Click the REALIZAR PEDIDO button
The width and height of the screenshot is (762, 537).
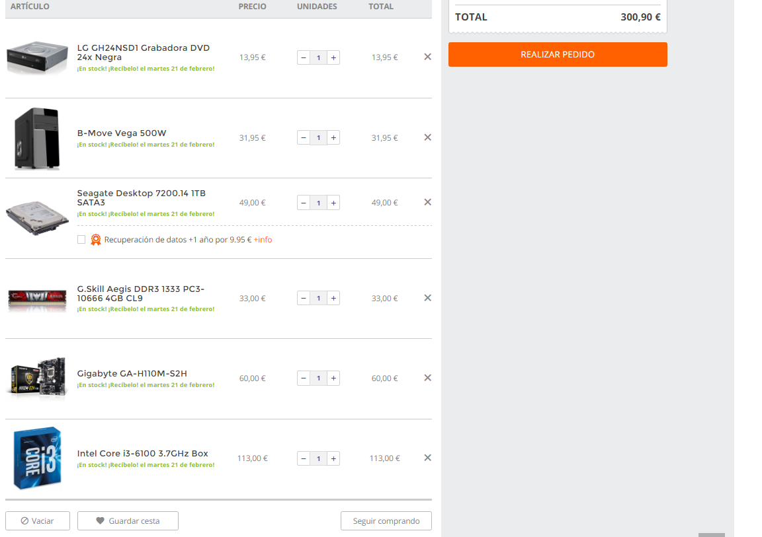coord(558,55)
